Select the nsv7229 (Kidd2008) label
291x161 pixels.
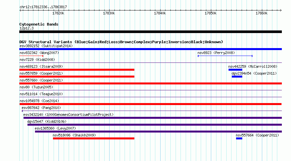pos(37,60)
